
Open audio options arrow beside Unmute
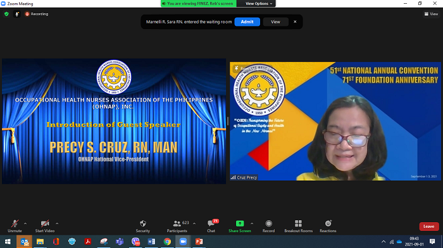pyautogui.click(x=25, y=223)
